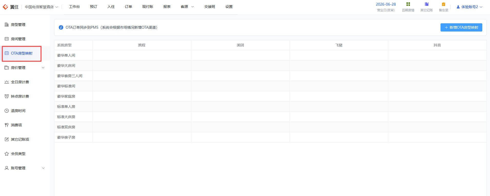Image resolution: width=490 pixels, height=196 pixels.
Task: Click the 翼住 logo icon
Action: (x=5, y=7)
